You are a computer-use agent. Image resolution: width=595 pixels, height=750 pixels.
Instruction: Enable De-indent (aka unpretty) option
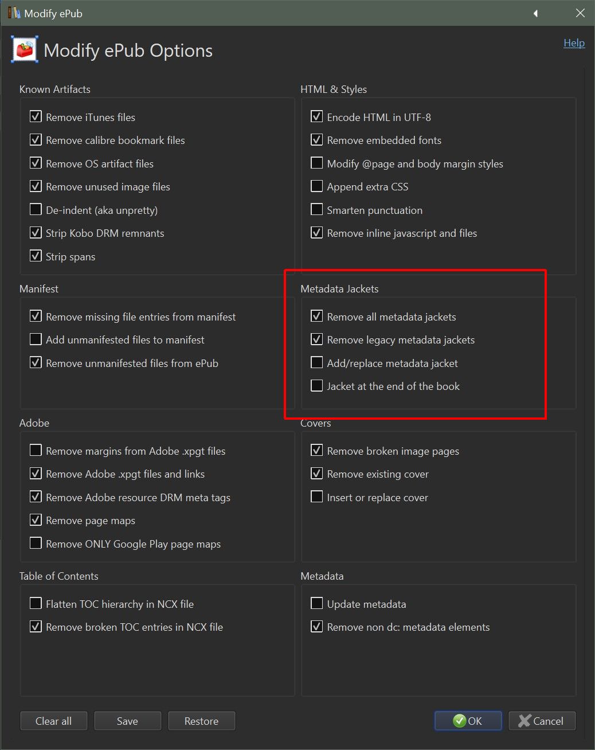[36, 210]
